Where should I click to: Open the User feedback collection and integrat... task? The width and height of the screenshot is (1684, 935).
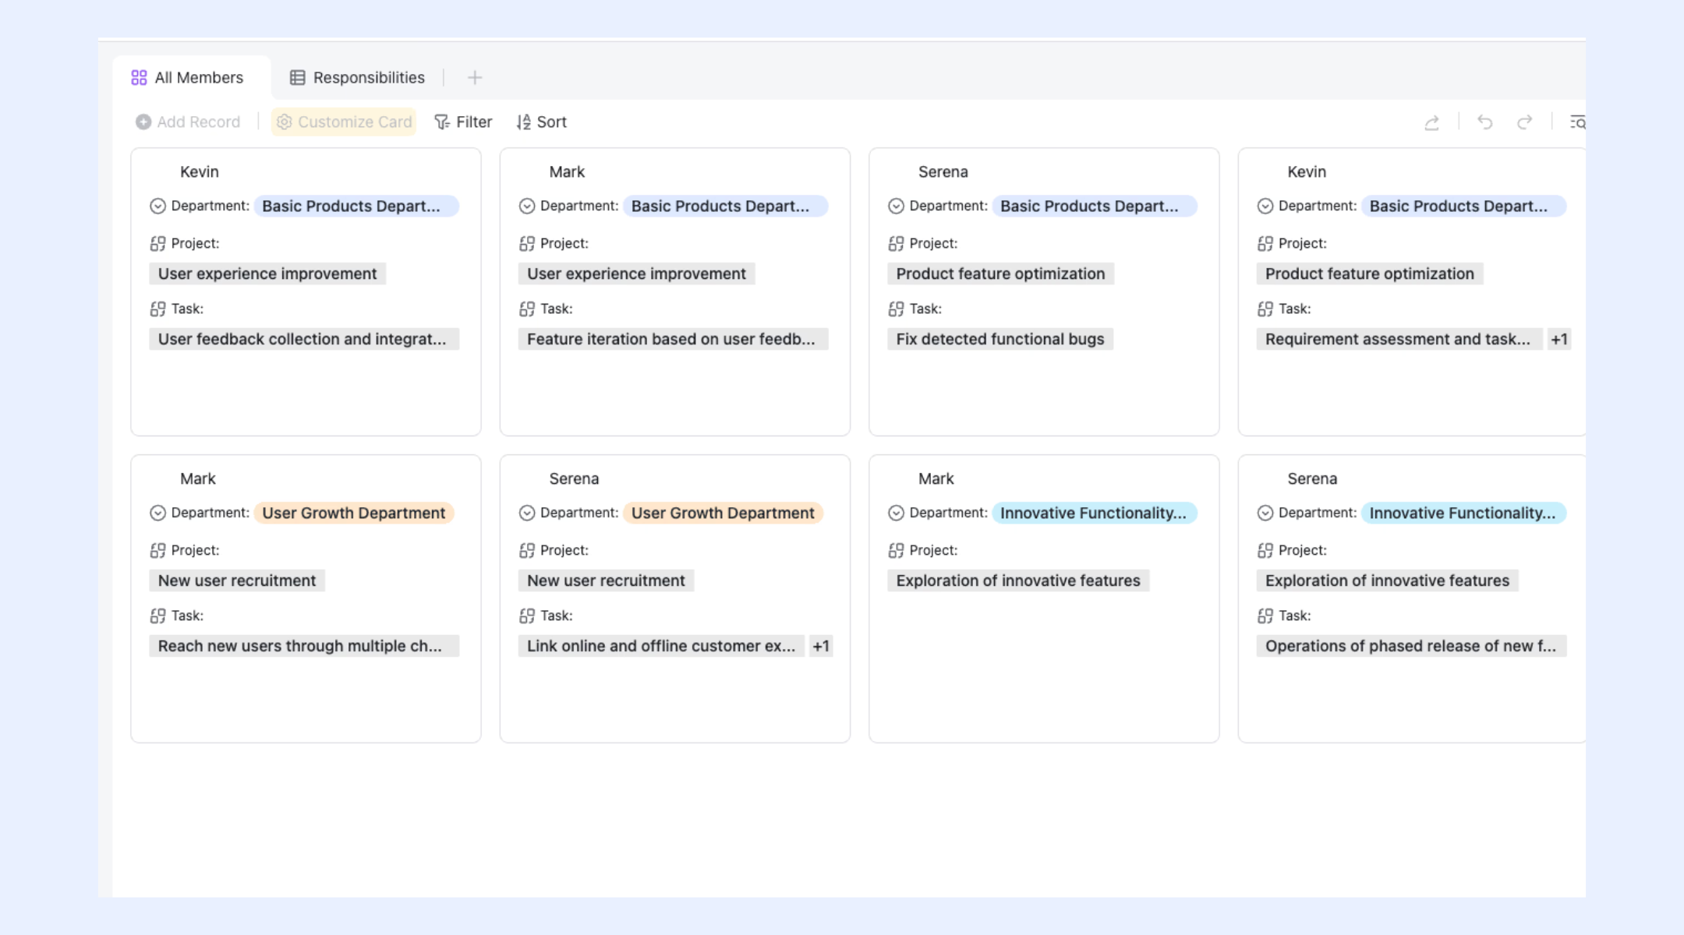pos(304,340)
